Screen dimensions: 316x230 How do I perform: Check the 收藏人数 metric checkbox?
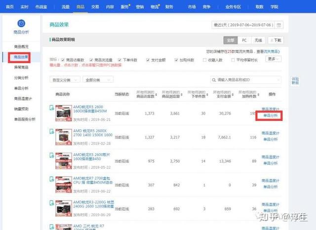click(204, 60)
